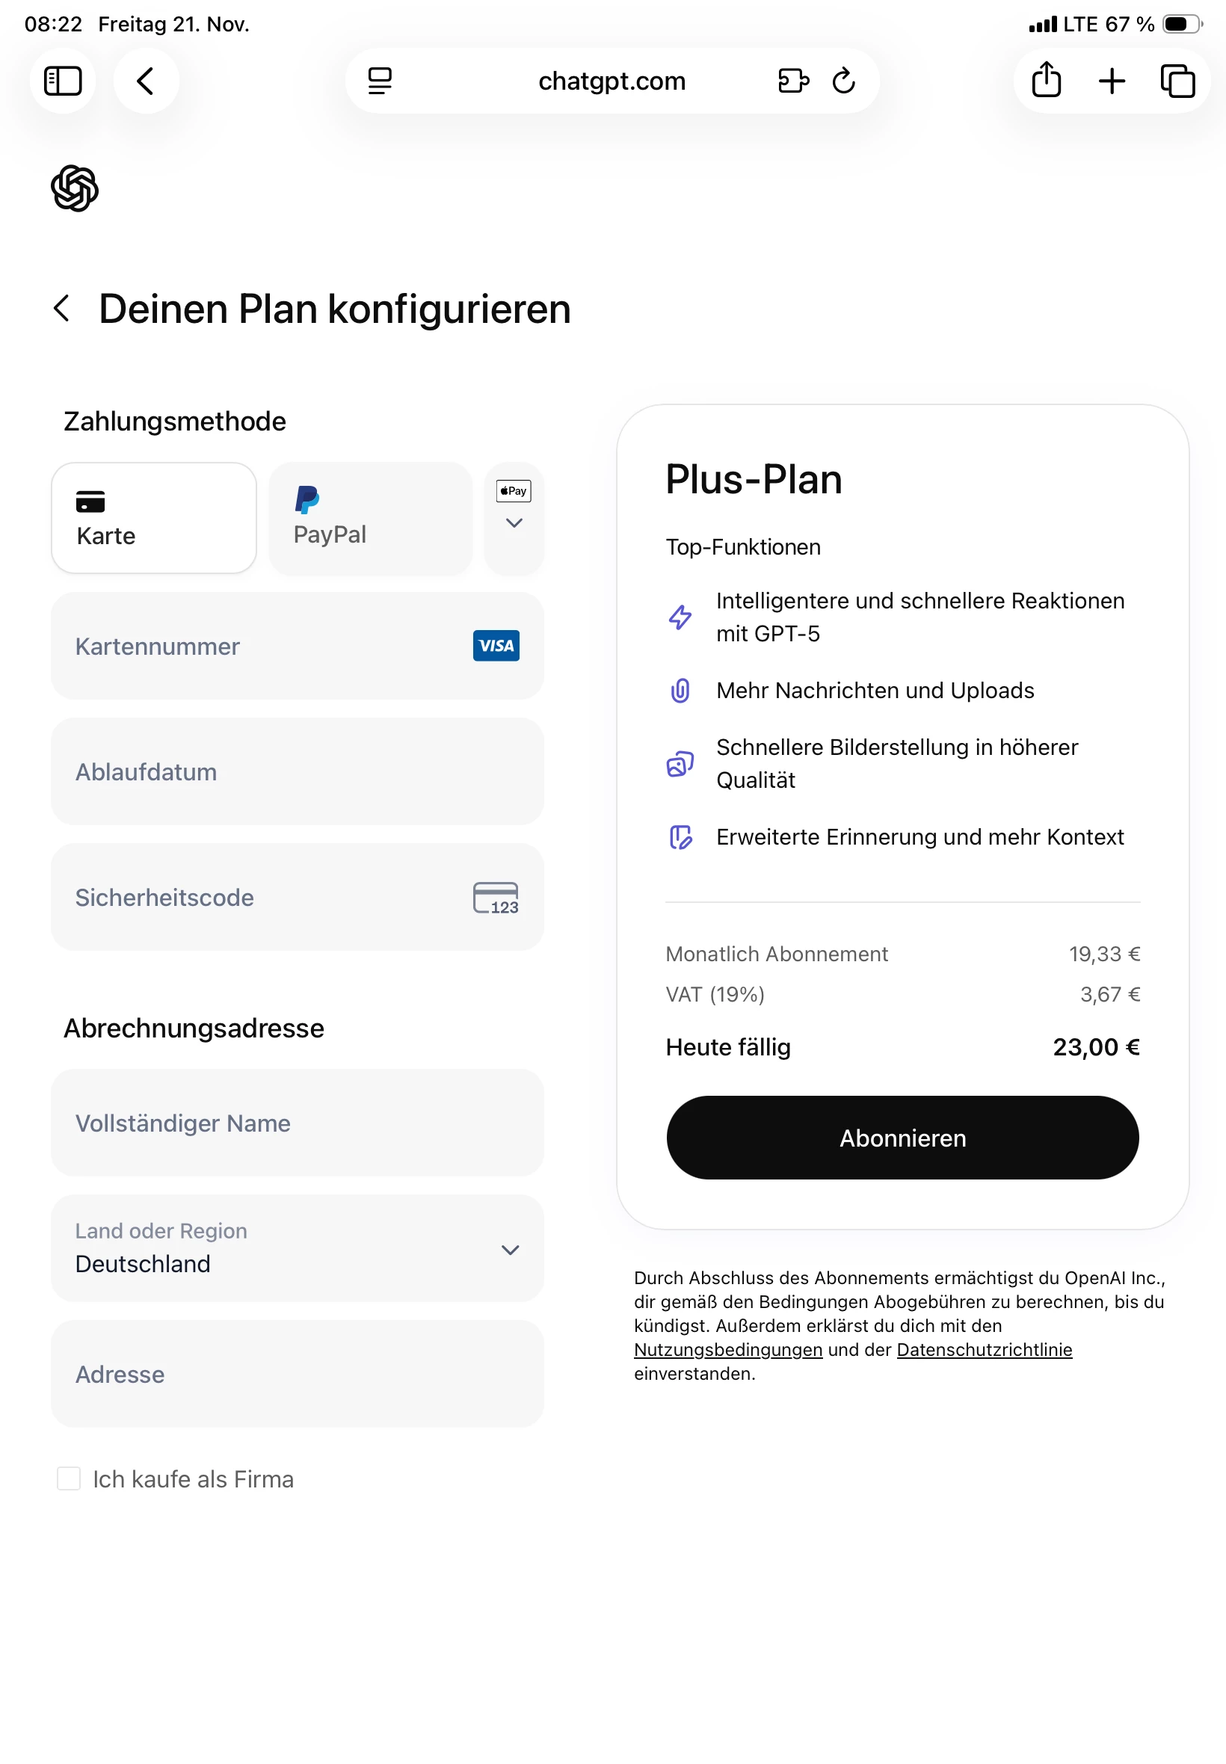Switch to the PayPal payment tab
The width and height of the screenshot is (1226, 1764).
pos(370,517)
